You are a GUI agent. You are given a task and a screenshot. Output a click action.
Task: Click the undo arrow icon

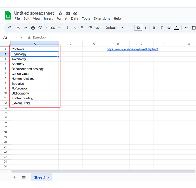(18, 28)
